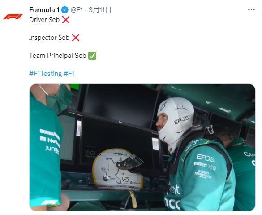Click the blue verified badge

(x=65, y=10)
